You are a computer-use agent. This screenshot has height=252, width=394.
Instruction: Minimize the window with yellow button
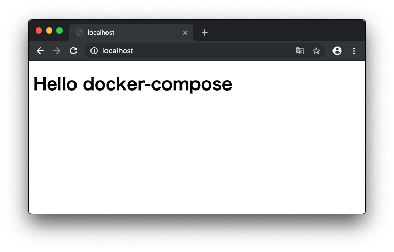49,31
